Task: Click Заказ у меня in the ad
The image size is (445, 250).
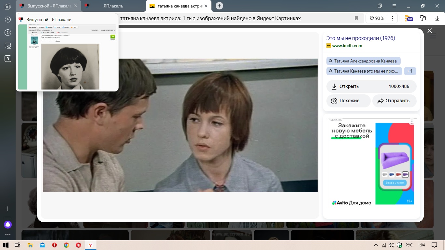Action: [x=395, y=183]
